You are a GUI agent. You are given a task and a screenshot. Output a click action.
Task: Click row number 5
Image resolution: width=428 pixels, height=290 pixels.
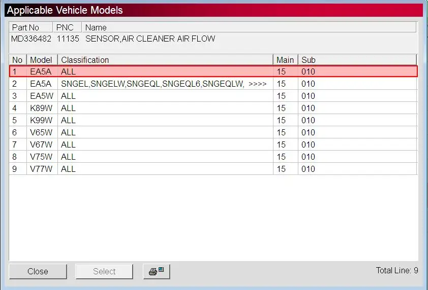14,120
